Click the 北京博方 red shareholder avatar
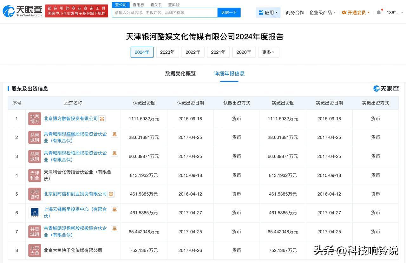406x263 pixels. coord(35,119)
